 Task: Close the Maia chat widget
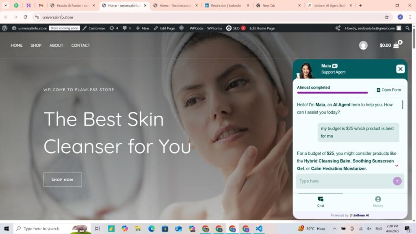tap(400, 69)
